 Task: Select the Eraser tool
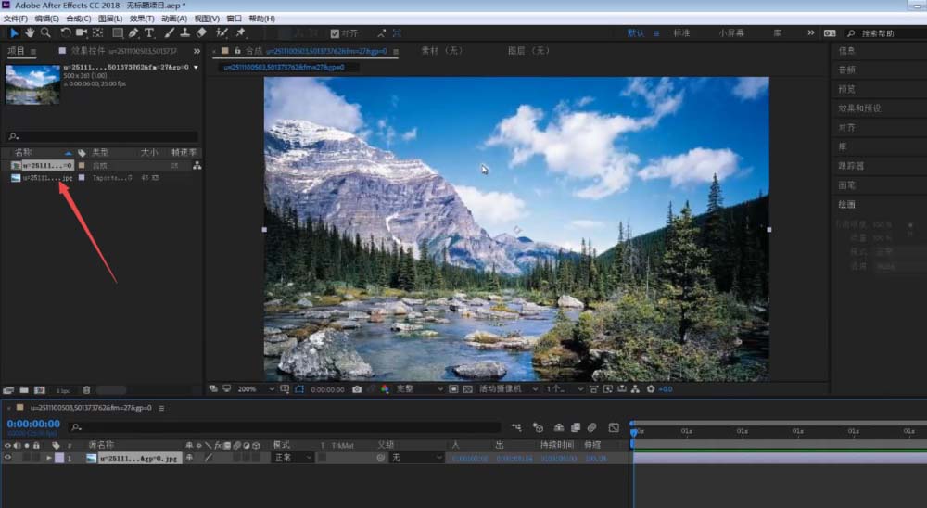click(x=201, y=32)
